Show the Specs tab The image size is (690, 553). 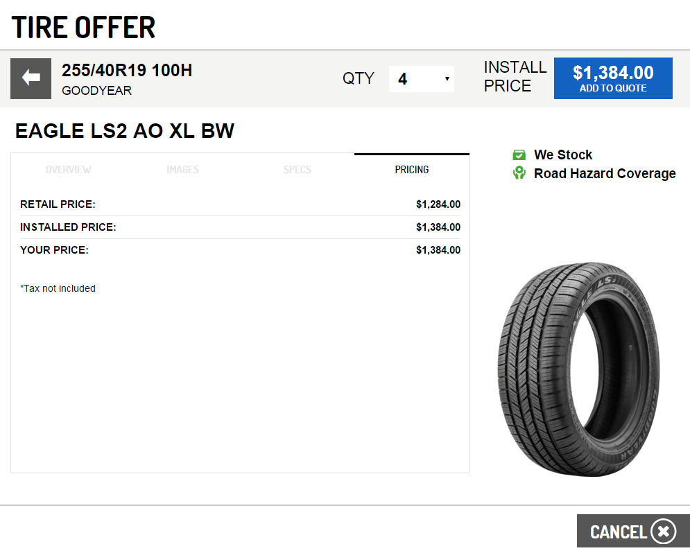[297, 170]
